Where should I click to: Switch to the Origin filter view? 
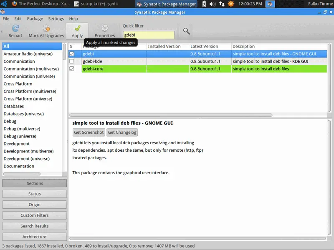coord(35,205)
